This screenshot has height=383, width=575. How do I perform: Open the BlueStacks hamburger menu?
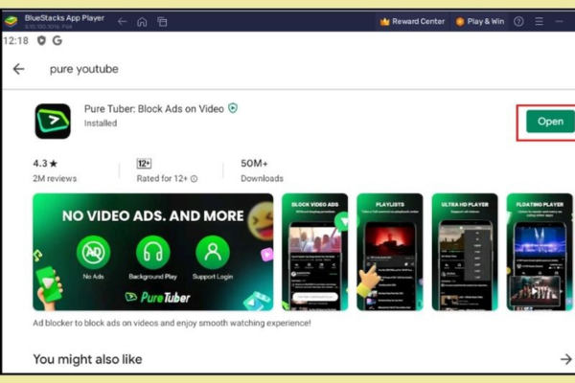click(x=539, y=22)
